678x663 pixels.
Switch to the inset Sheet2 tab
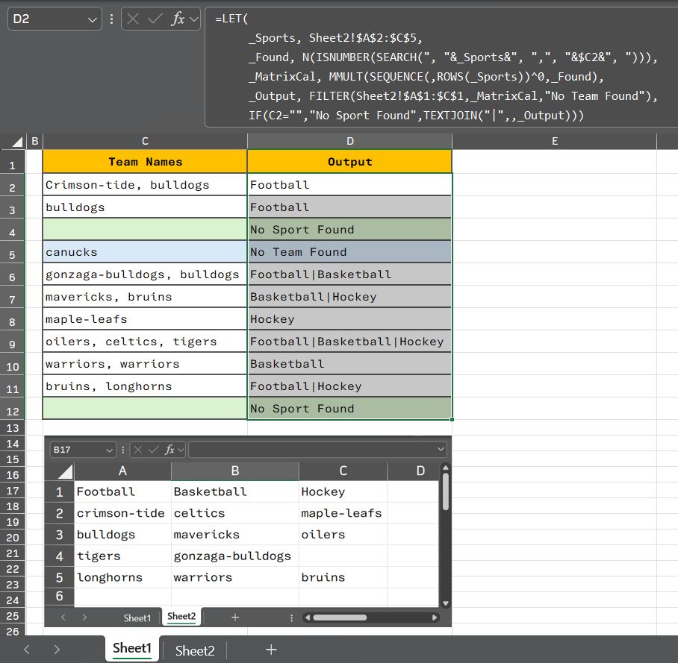pos(181,616)
